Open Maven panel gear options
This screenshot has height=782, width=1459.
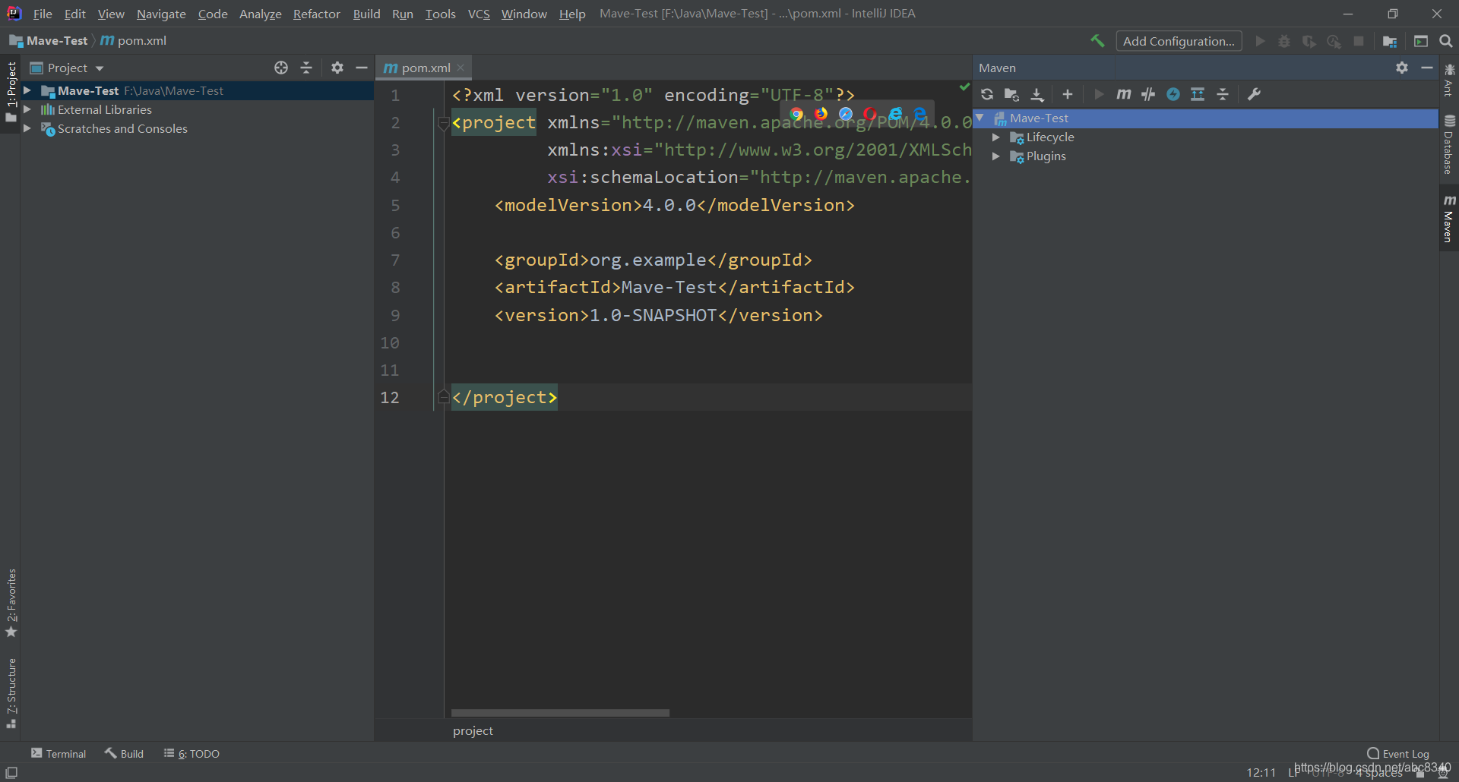tap(1402, 68)
